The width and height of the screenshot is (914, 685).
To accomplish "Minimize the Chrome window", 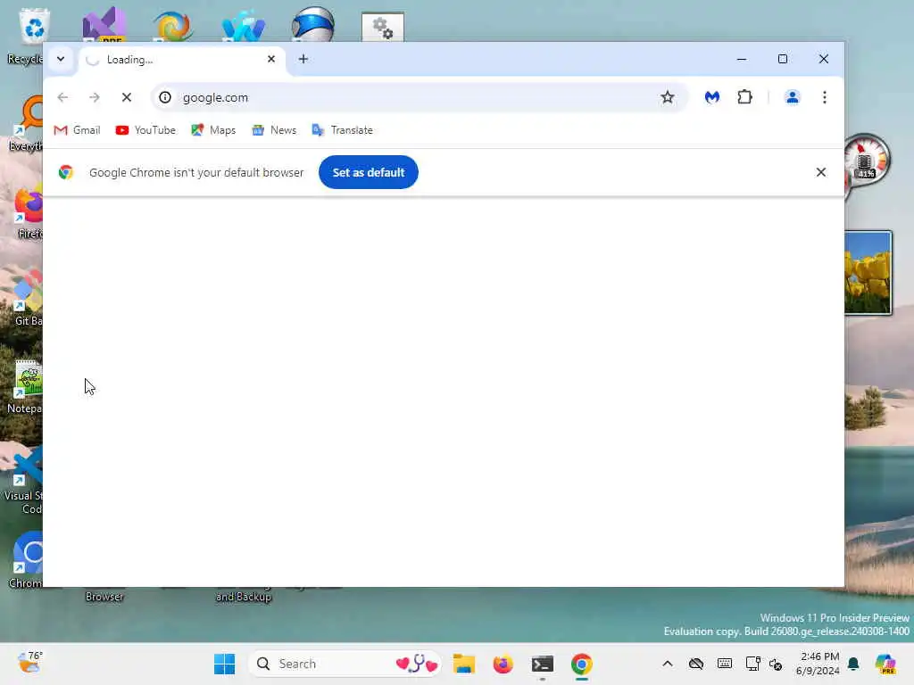I will 742,59.
